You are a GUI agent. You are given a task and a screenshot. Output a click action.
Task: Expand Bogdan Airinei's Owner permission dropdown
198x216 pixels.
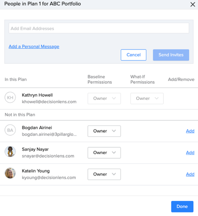(104, 131)
